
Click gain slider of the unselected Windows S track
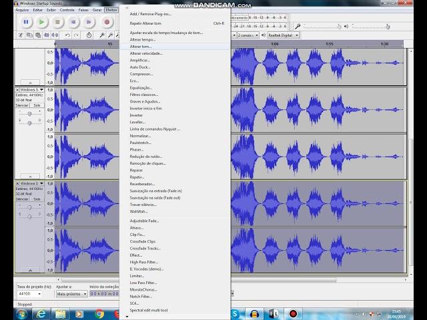(x=29, y=113)
